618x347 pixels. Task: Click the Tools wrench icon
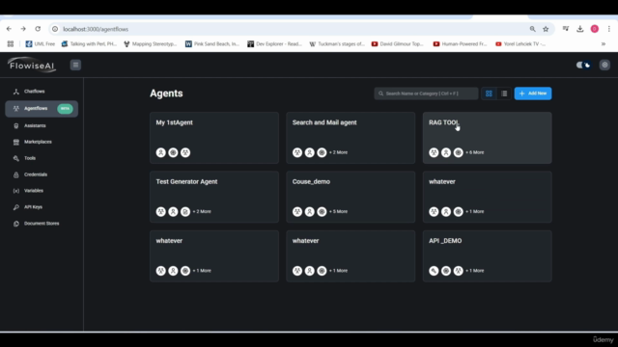16,158
